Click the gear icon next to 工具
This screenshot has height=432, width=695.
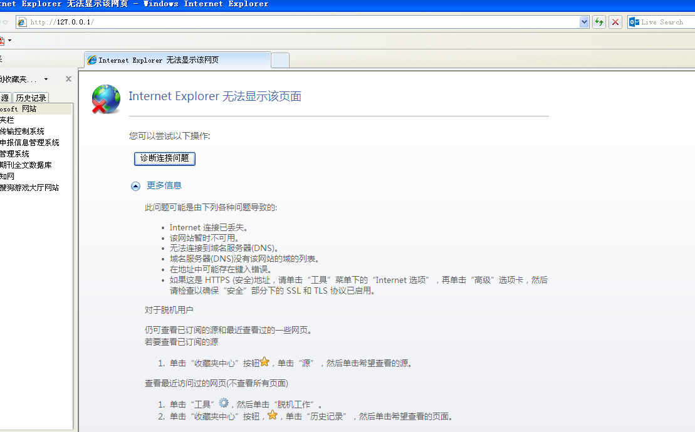pos(224,403)
